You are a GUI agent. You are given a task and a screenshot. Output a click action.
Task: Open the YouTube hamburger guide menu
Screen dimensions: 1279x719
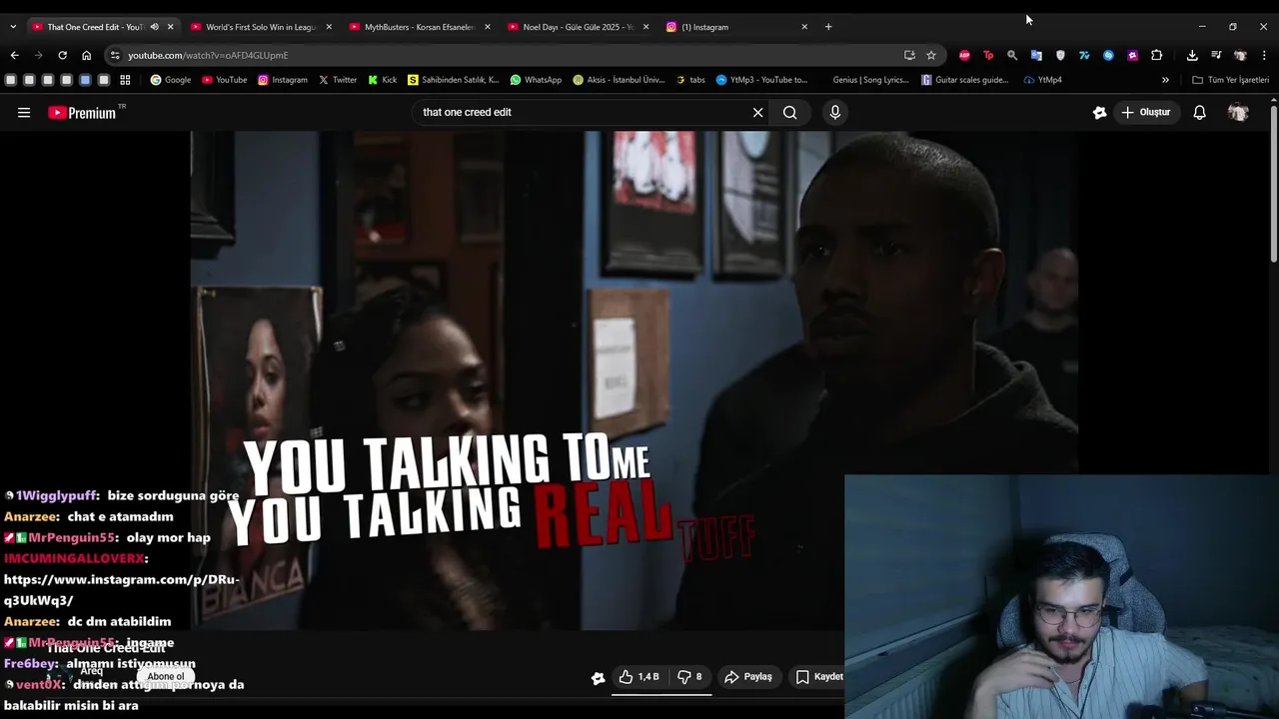[24, 113]
